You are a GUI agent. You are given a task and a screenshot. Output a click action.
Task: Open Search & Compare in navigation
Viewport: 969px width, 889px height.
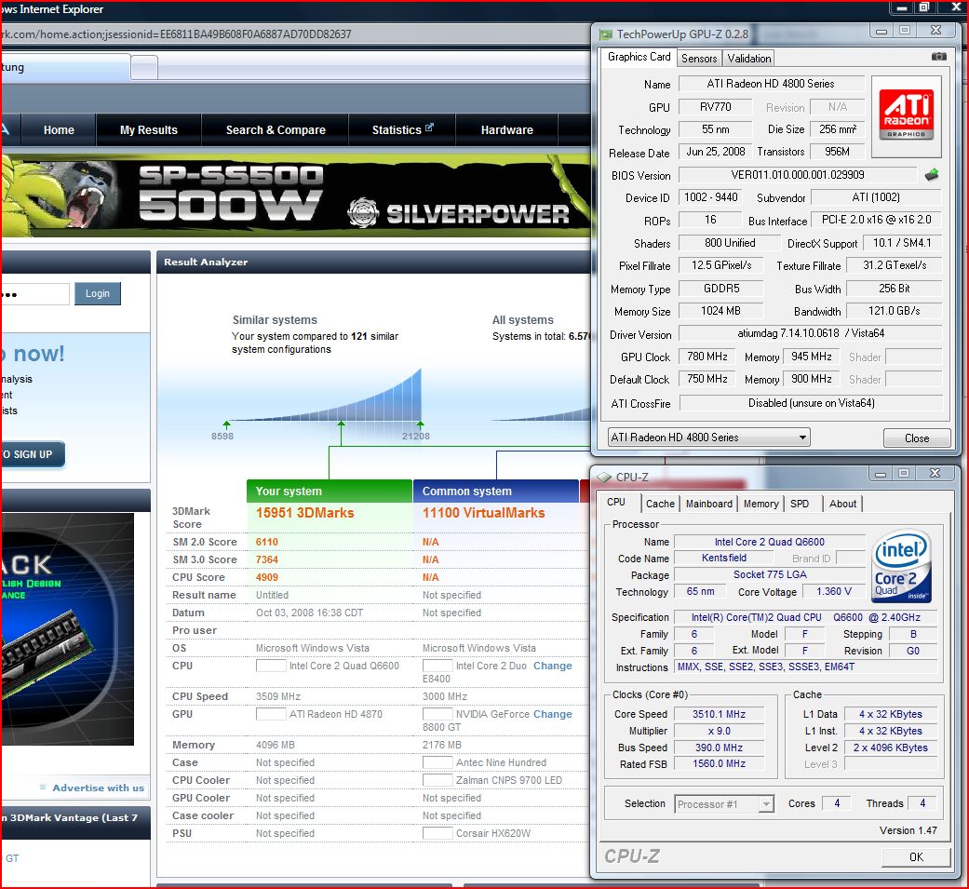[x=276, y=129]
